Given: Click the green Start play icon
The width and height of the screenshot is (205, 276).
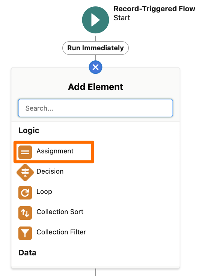Looking at the screenshot, I should pos(95,20).
